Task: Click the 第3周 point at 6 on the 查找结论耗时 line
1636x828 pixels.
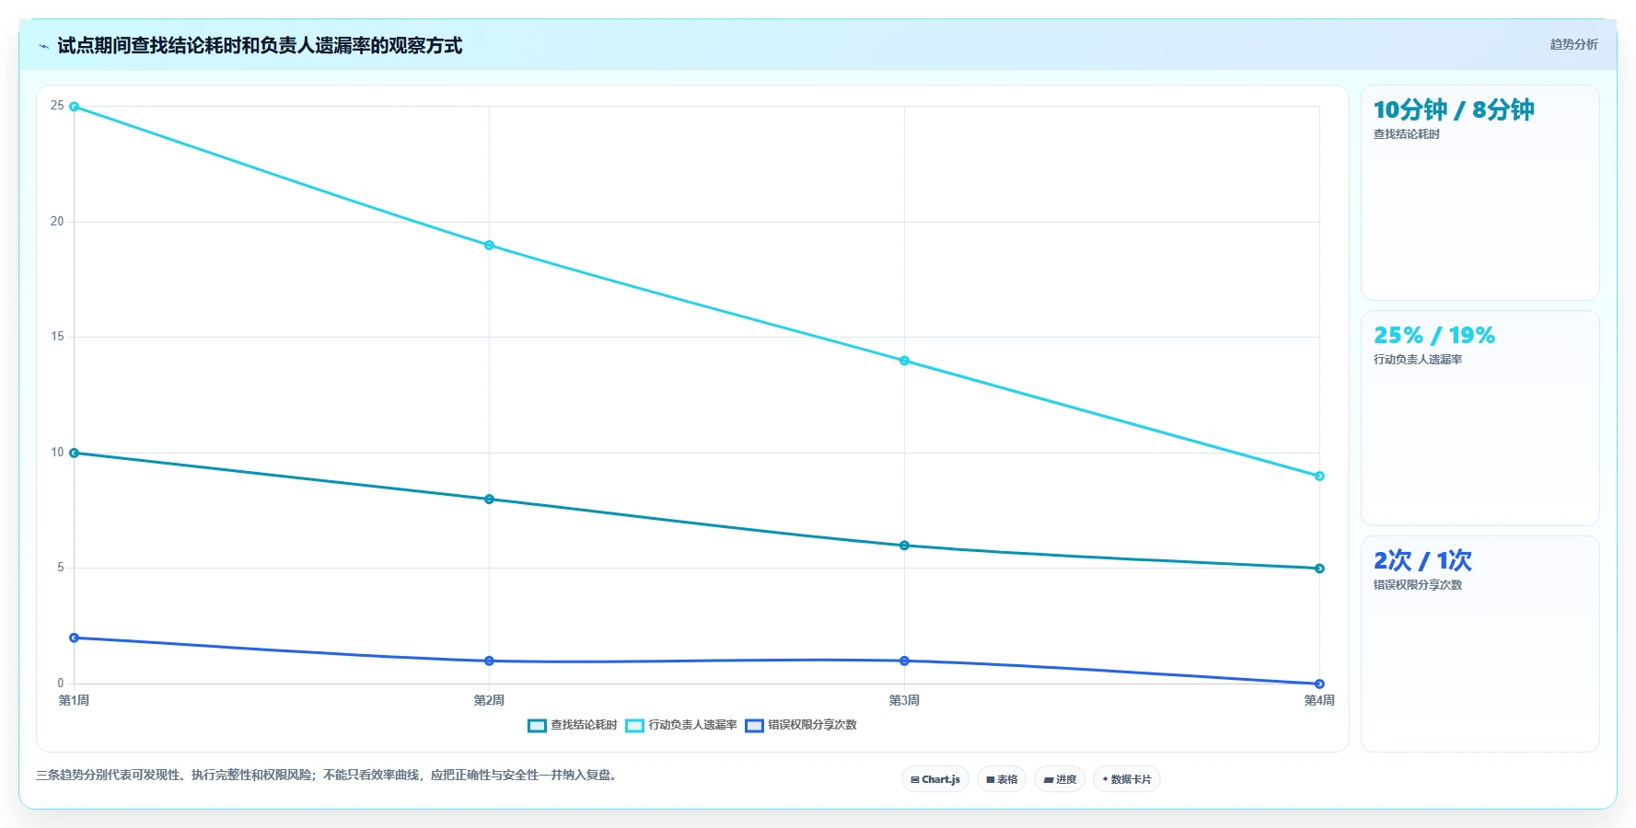Action: pos(904,546)
